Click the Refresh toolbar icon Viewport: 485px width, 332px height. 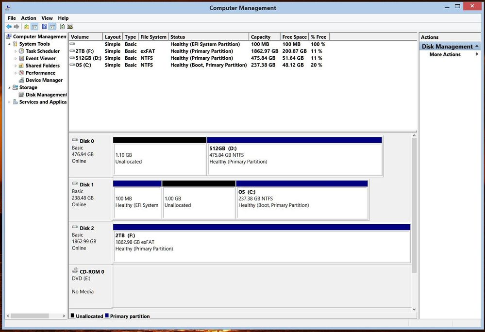click(x=62, y=27)
